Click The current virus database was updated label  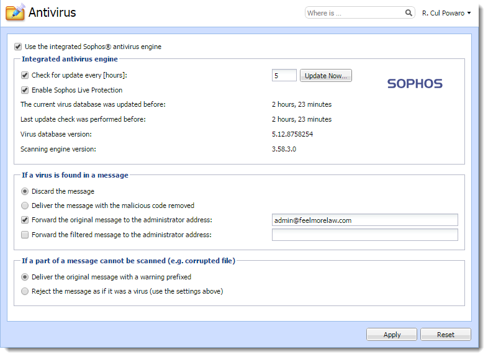93,104
